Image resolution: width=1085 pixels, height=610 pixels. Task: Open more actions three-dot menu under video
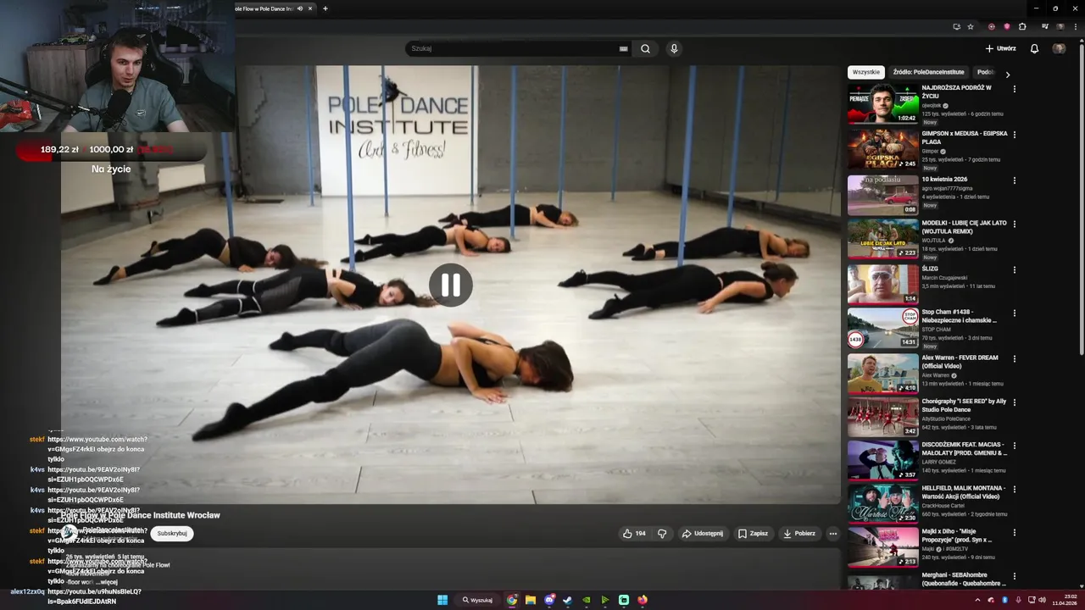tap(832, 534)
